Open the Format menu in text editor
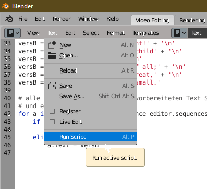207x189 pixels. [116, 33]
